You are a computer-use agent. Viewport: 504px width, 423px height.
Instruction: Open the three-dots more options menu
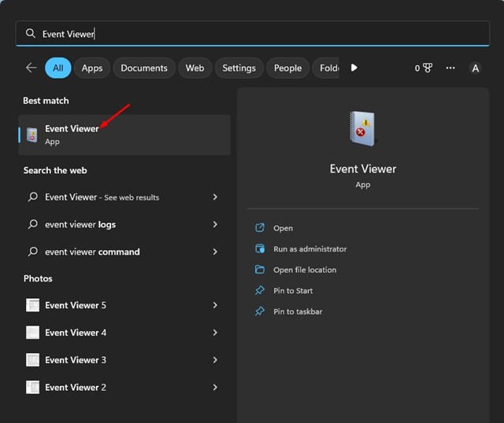tap(450, 68)
